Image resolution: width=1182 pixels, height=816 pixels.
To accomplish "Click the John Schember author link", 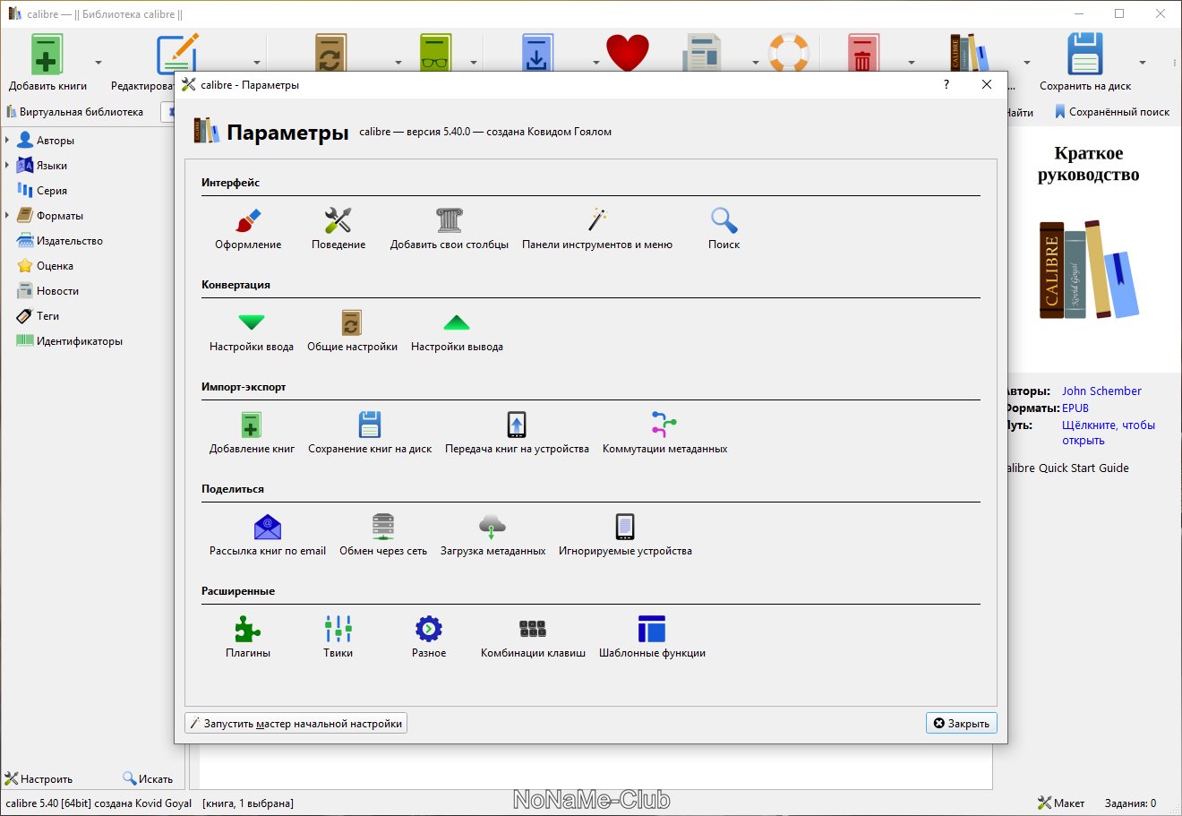I will pos(1101,391).
